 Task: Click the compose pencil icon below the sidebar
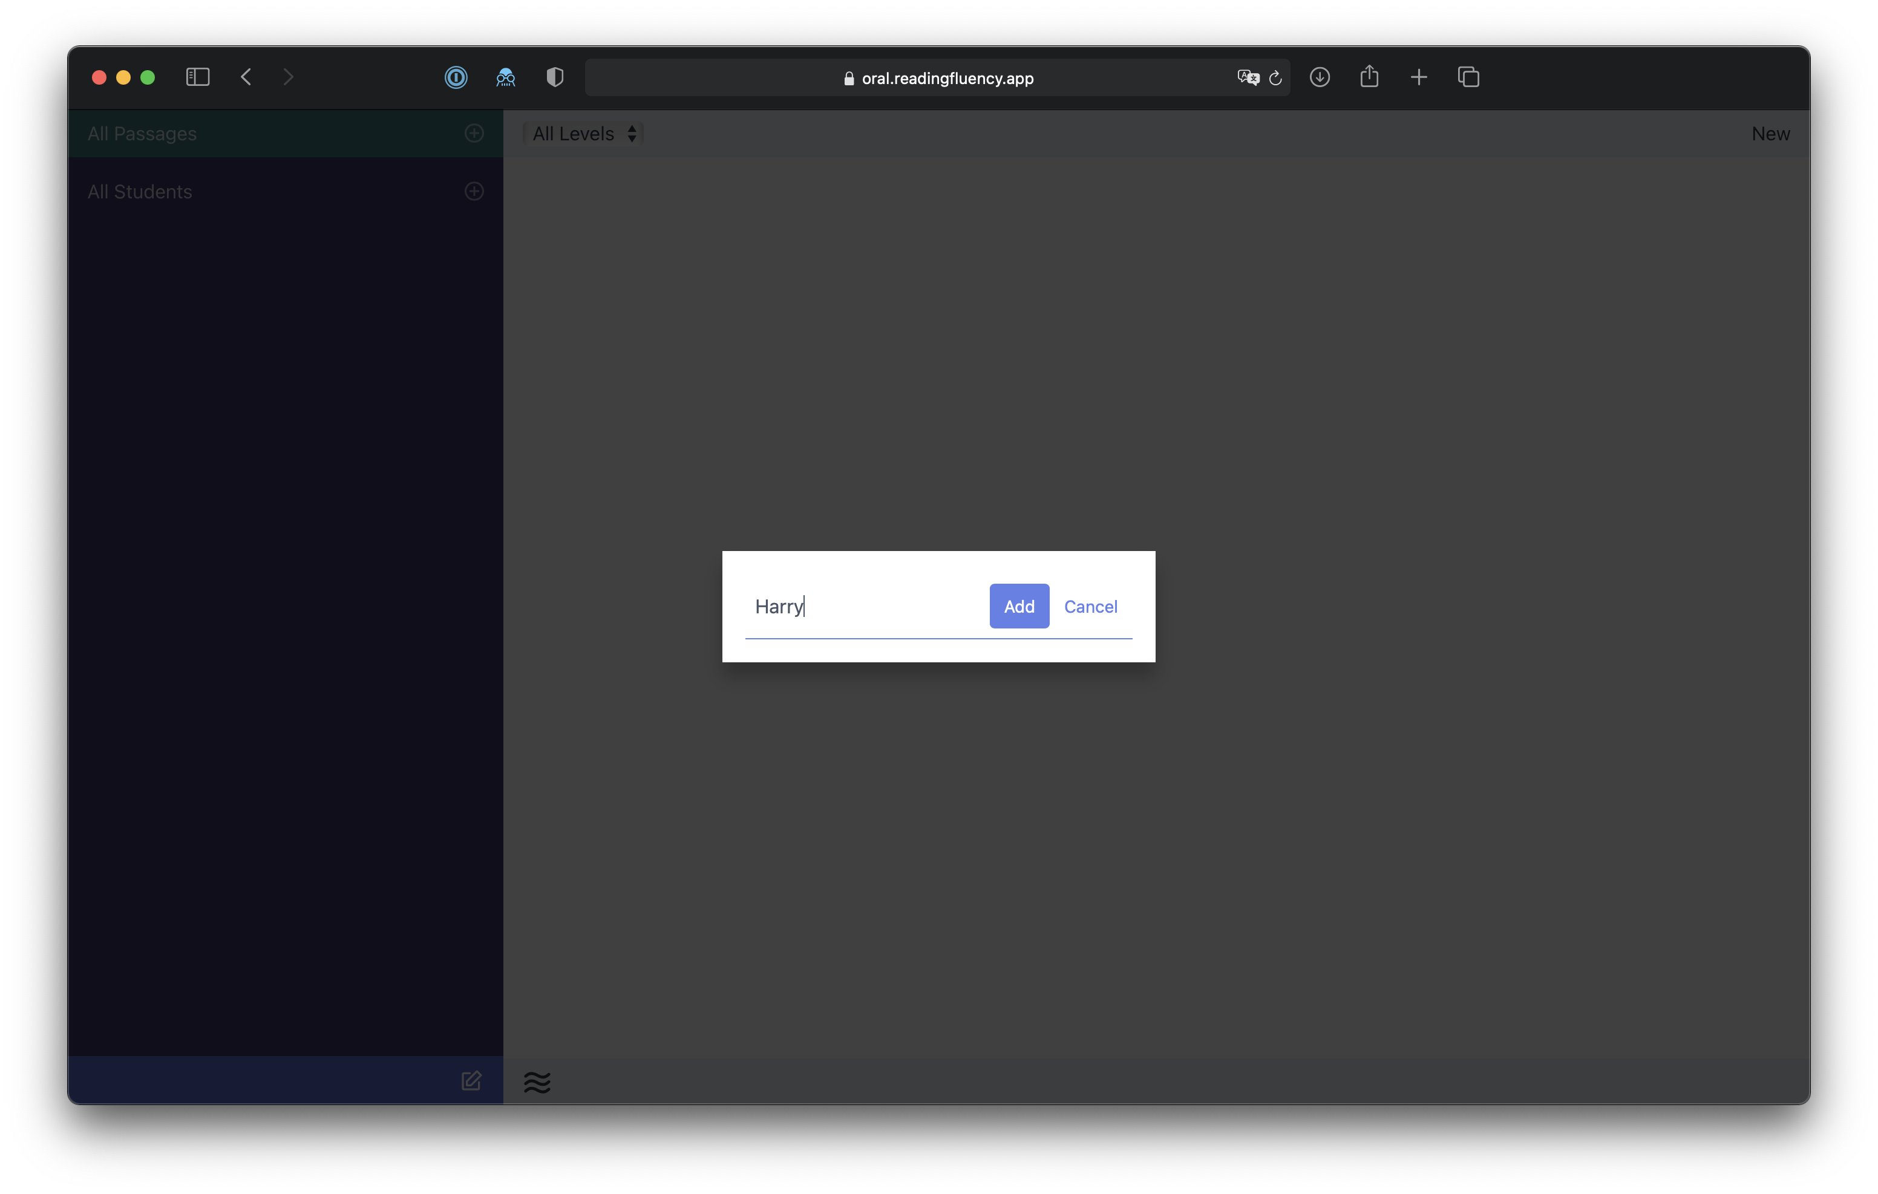[x=471, y=1081]
